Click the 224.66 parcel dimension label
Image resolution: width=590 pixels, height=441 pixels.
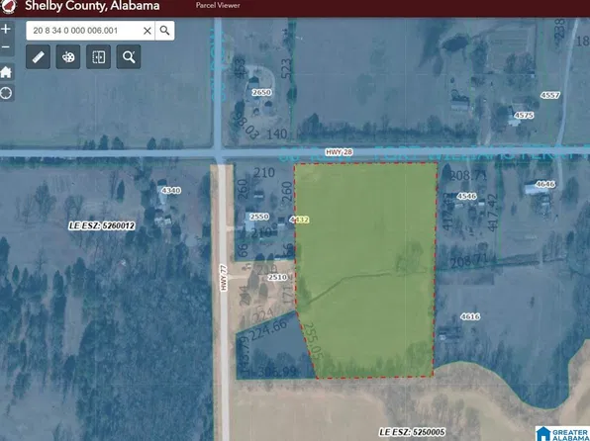click(268, 330)
